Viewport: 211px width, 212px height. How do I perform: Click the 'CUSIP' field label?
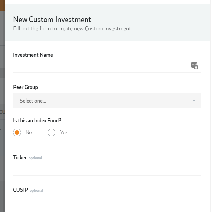(20, 190)
